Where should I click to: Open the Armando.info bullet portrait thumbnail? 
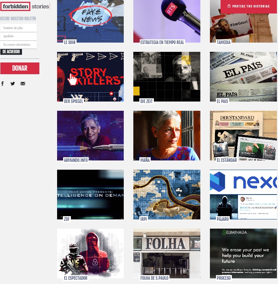90,136
